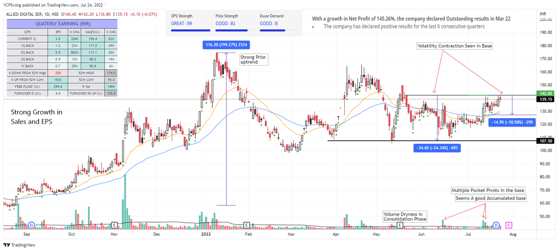This screenshot has width=559, height=251.
Task: Click the 6 consecutive quarters positive results line
Action: (404, 27)
